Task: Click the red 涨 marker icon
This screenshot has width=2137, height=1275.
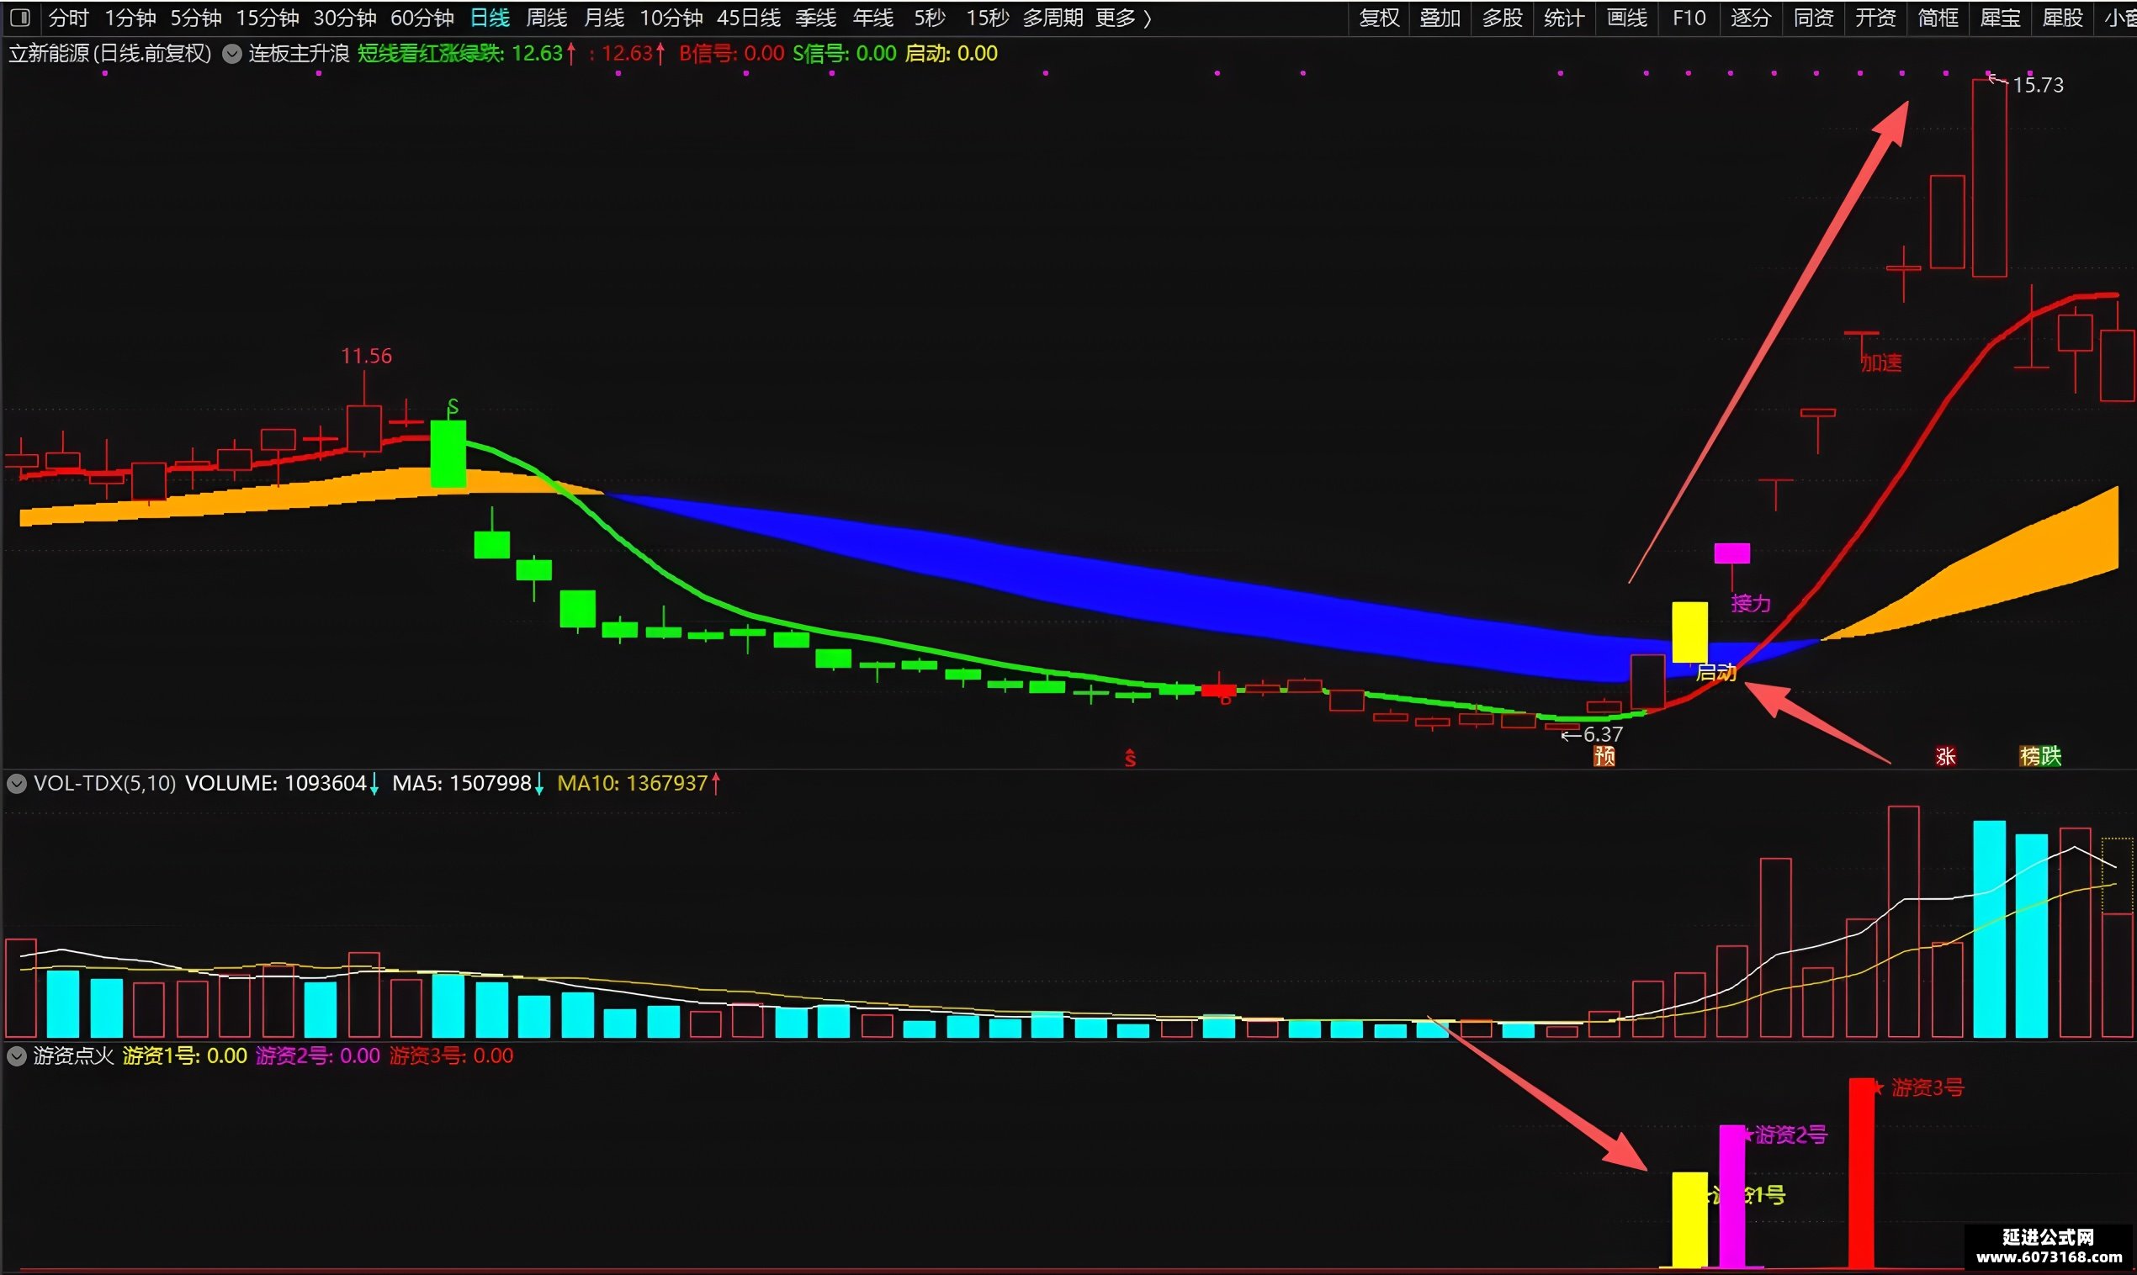Action: click(1945, 756)
